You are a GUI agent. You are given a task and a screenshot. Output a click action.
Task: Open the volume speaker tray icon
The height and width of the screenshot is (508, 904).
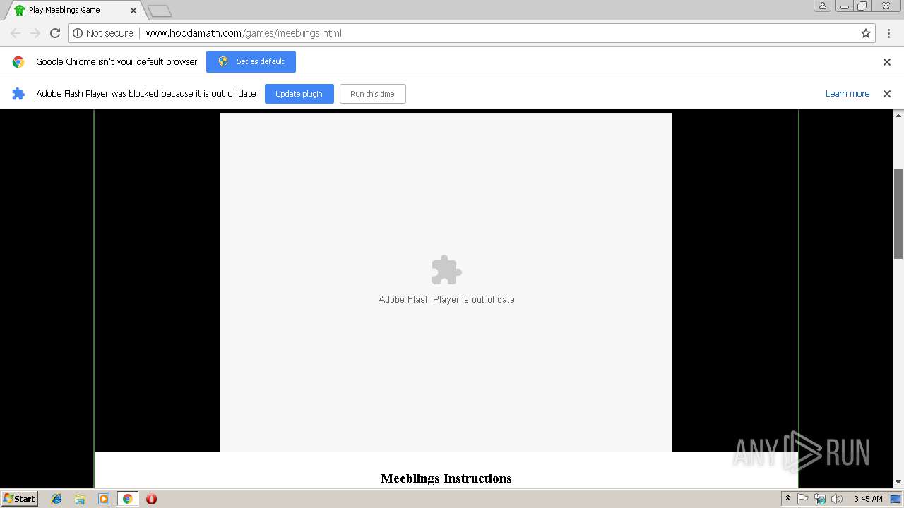[837, 499]
